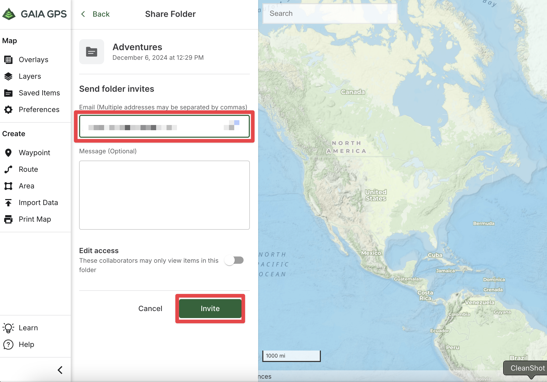
Task: Click the Guyana label on the map
Action: pyautogui.click(x=502, y=312)
